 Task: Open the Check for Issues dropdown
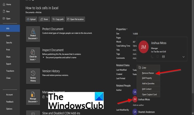click(x=33, y=55)
